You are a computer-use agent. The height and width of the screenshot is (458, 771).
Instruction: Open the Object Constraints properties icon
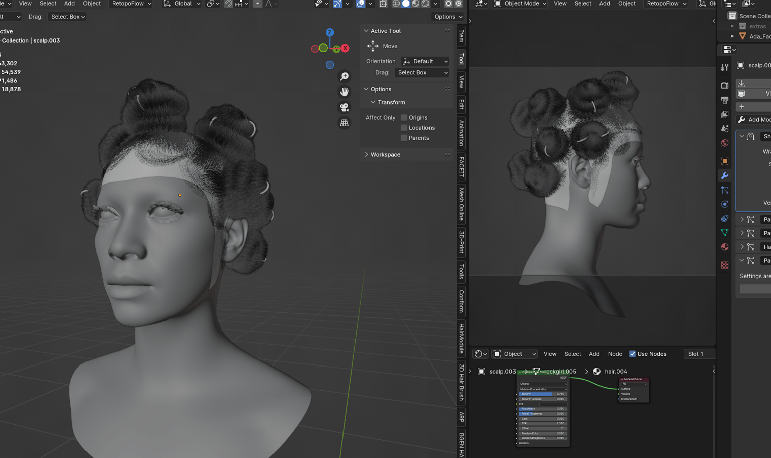(725, 219)
